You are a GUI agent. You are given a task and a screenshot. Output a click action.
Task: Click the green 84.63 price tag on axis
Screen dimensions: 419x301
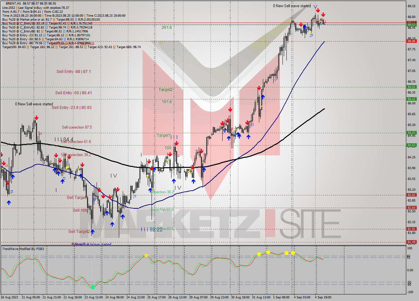[x=411, y=145]
